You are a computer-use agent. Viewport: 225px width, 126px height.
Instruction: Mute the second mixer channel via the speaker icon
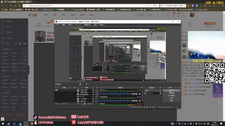136,101
